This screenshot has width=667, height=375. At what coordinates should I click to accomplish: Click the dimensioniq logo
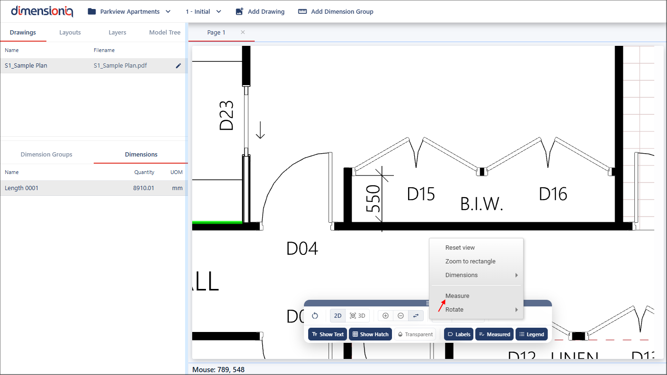tap(42, 11)
